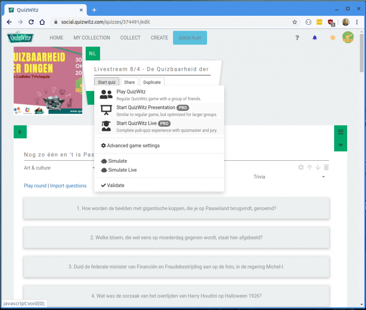Open the red shield extension icon
366x310 pixels.
tap(331, 23)
